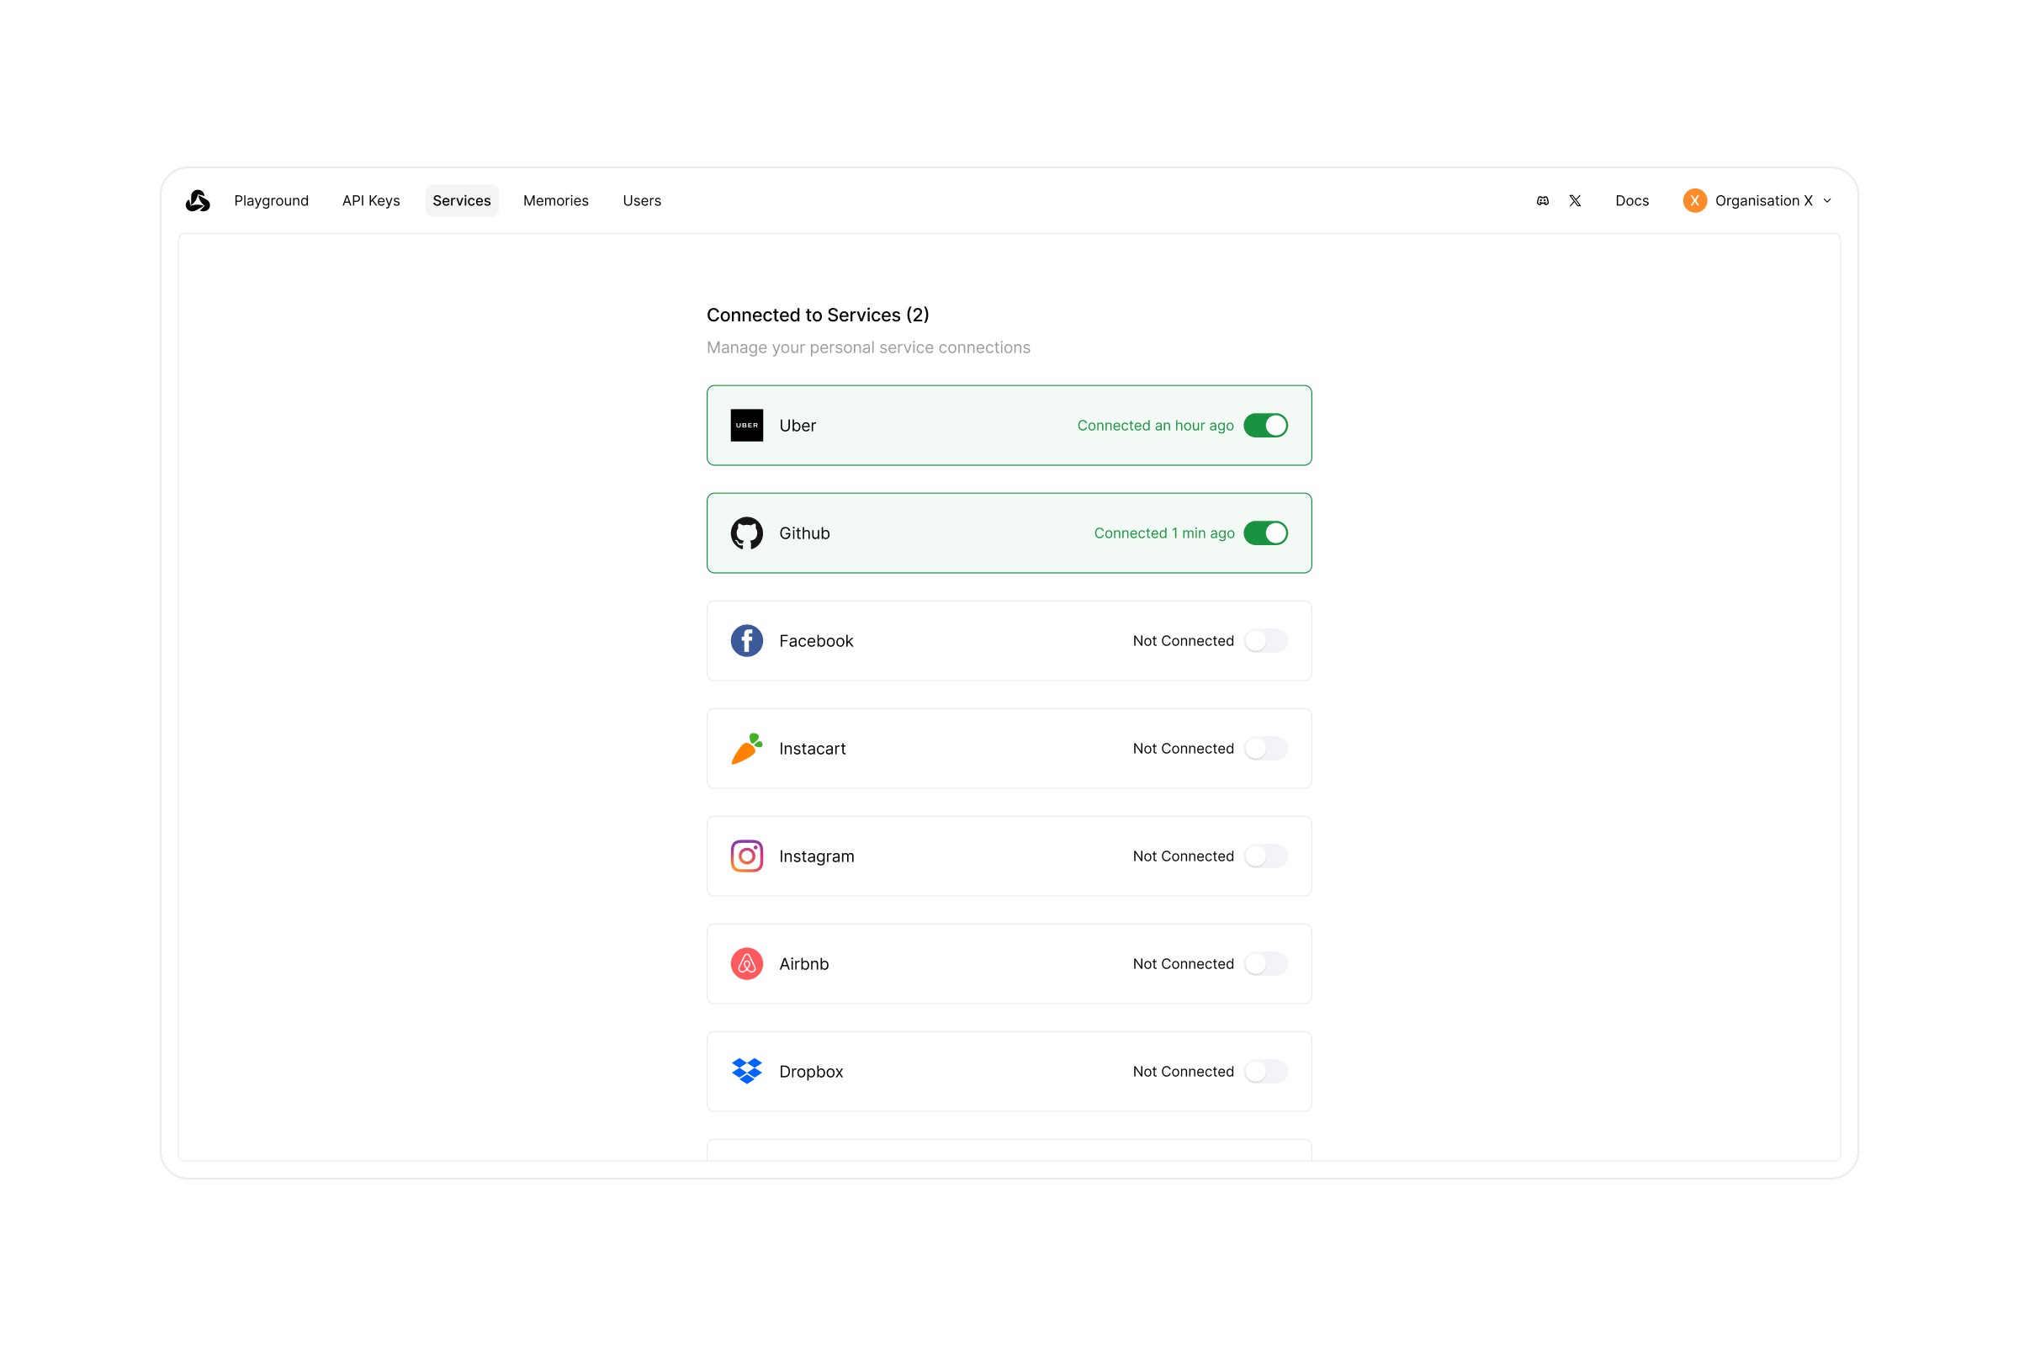Click the app logo in top-left
Viewport: 2019px width, 1346px height.
(198, 201)
